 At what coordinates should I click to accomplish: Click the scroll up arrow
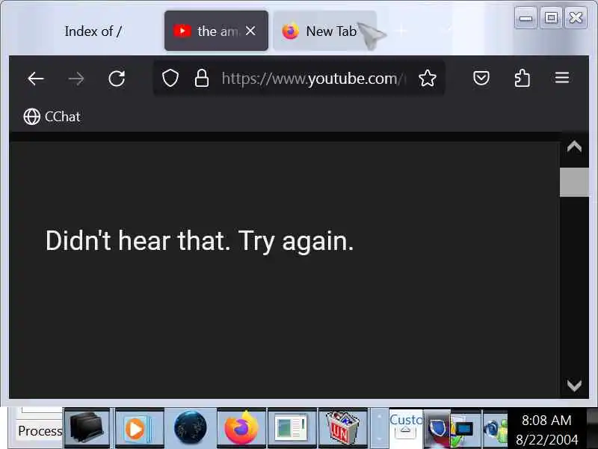[x=574, y=147]
